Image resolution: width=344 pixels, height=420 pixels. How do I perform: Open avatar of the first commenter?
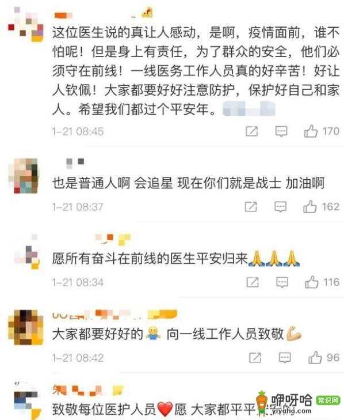coord(26,25)
